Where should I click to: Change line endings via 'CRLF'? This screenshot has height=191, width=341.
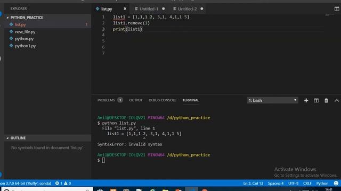click(307, 183)
